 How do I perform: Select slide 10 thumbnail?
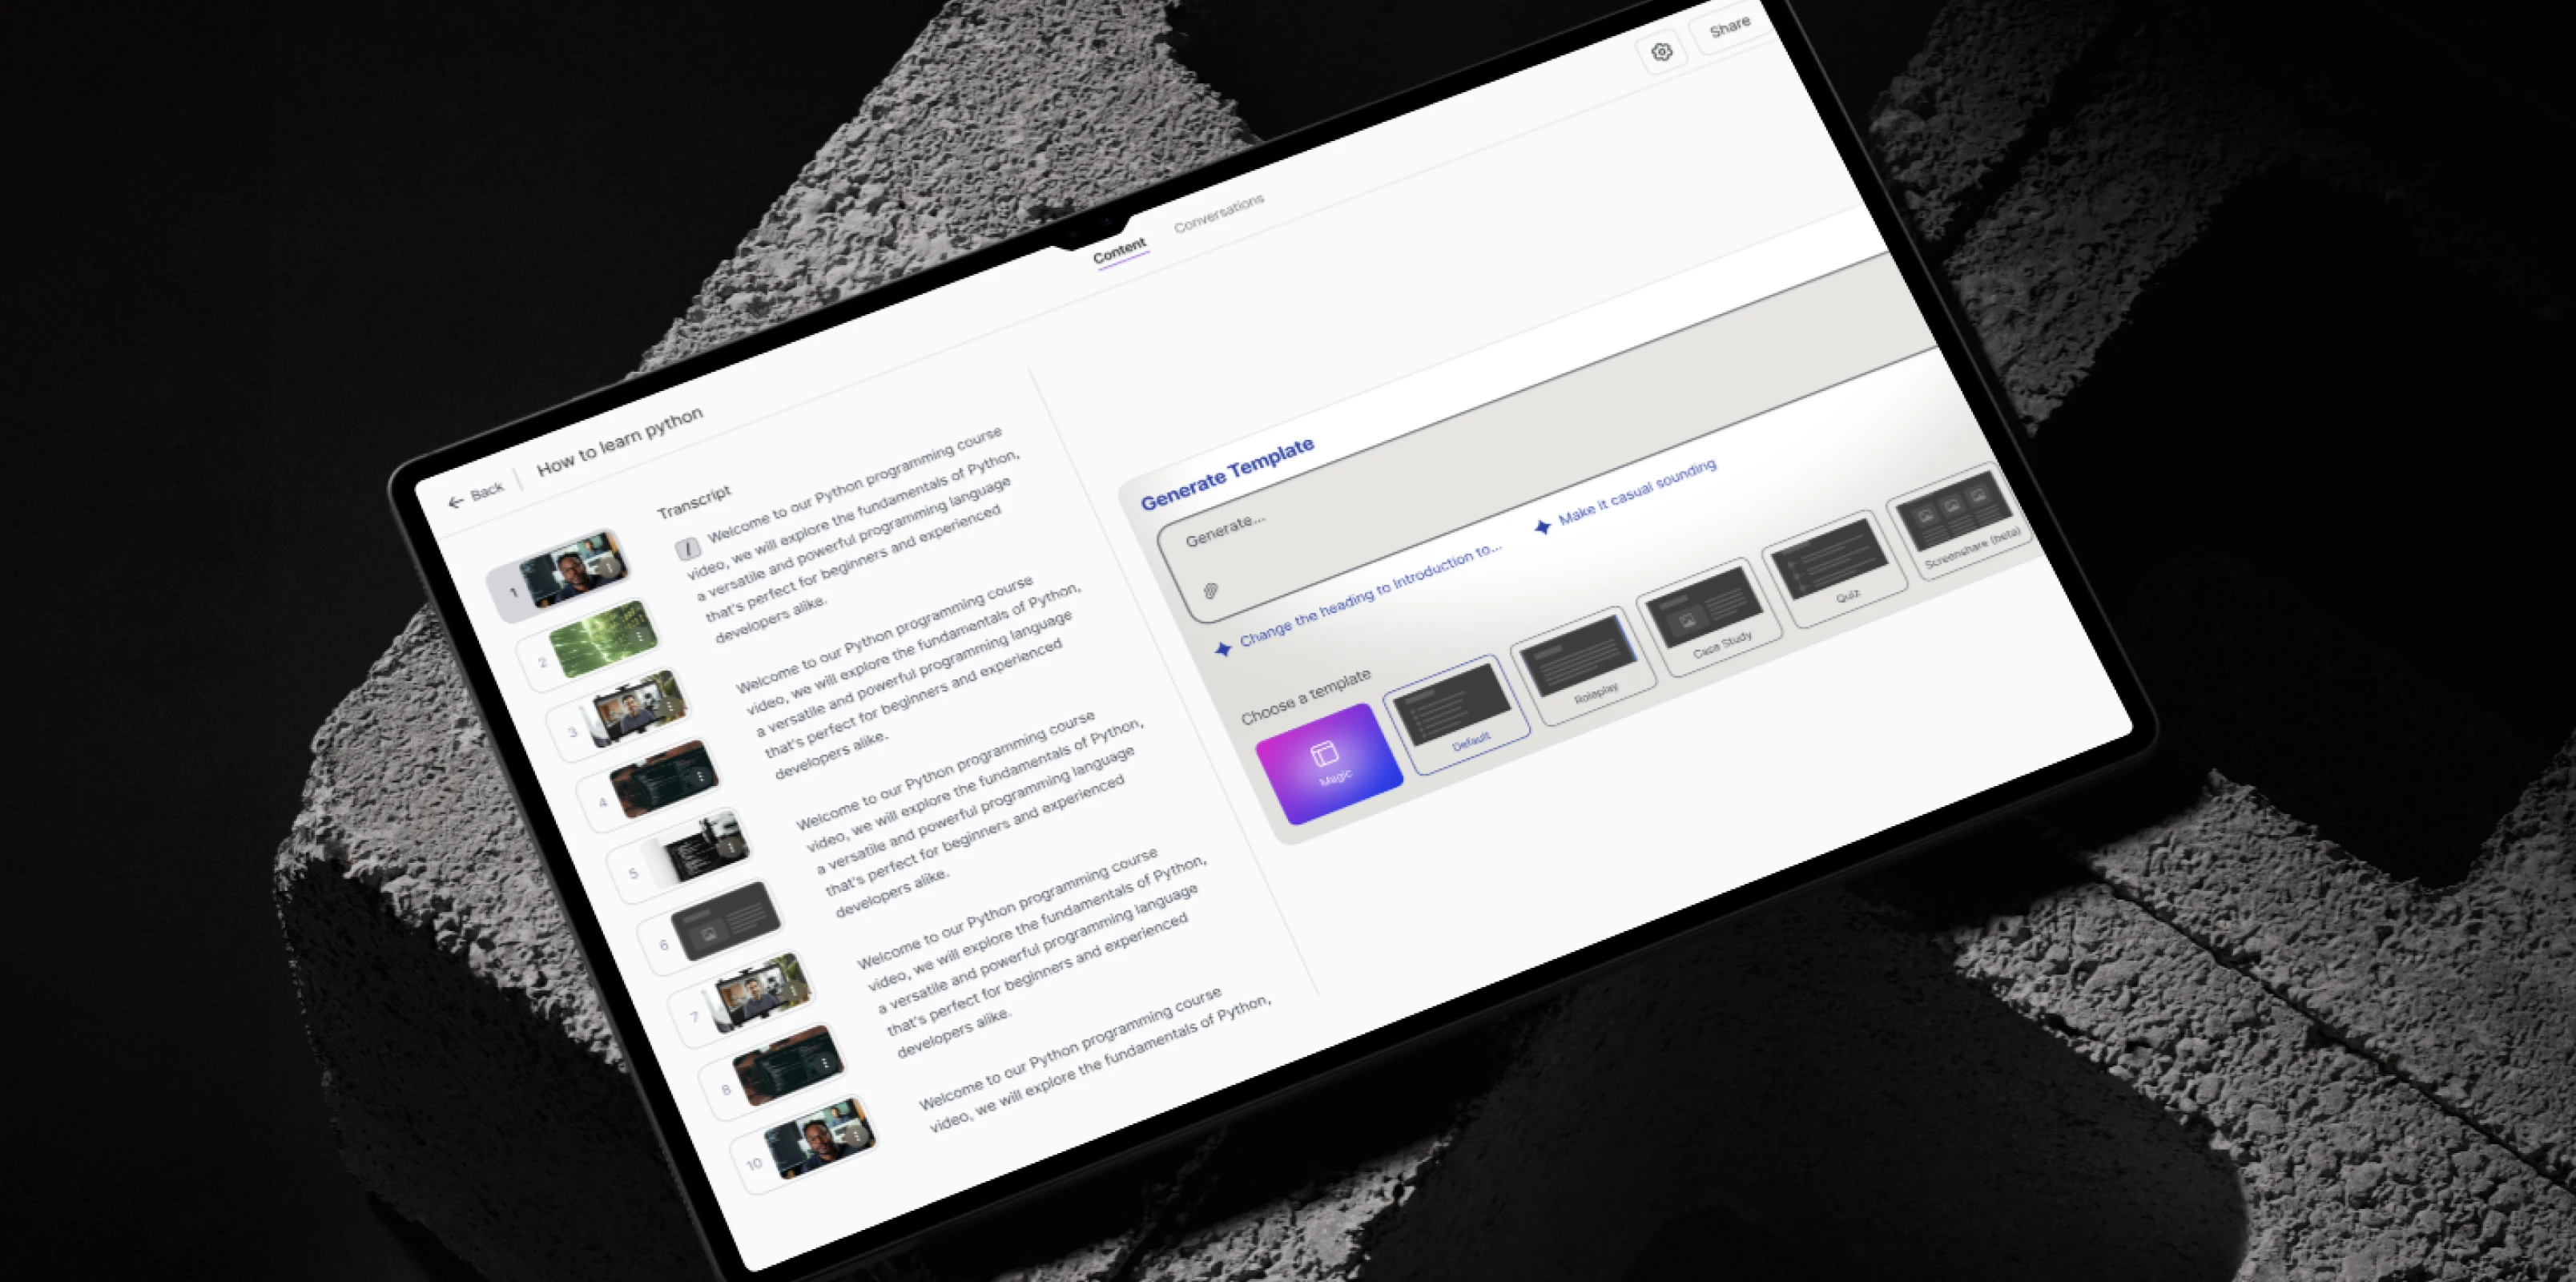click(x=821, y=1138)
